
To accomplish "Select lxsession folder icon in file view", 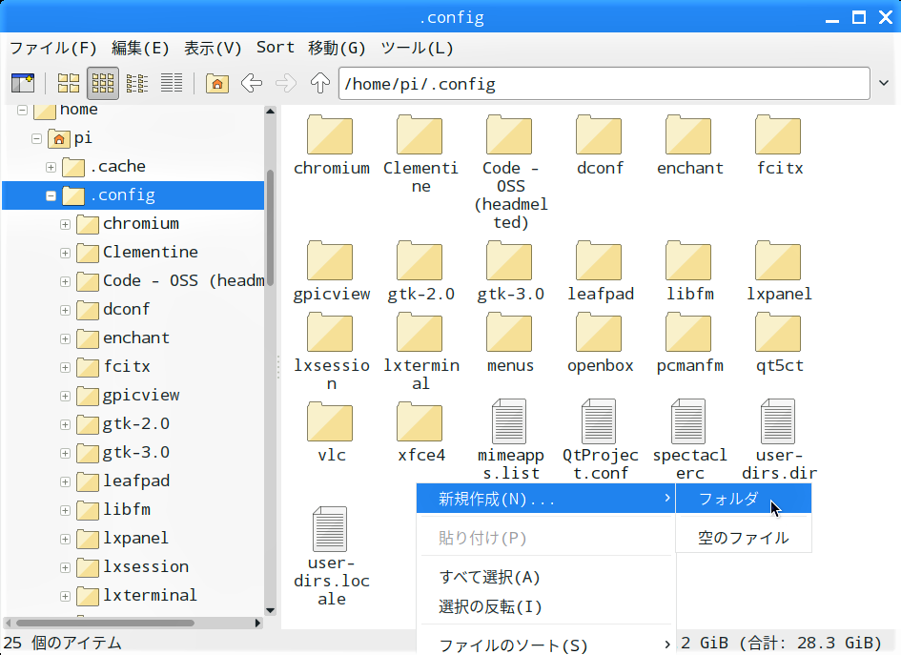I will [330, 332].
